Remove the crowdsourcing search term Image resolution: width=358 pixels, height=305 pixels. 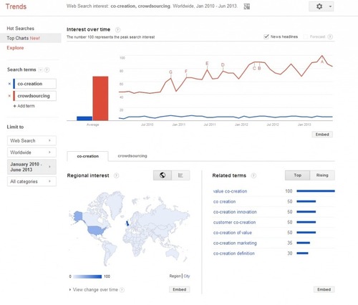click(x=9, y=96)
